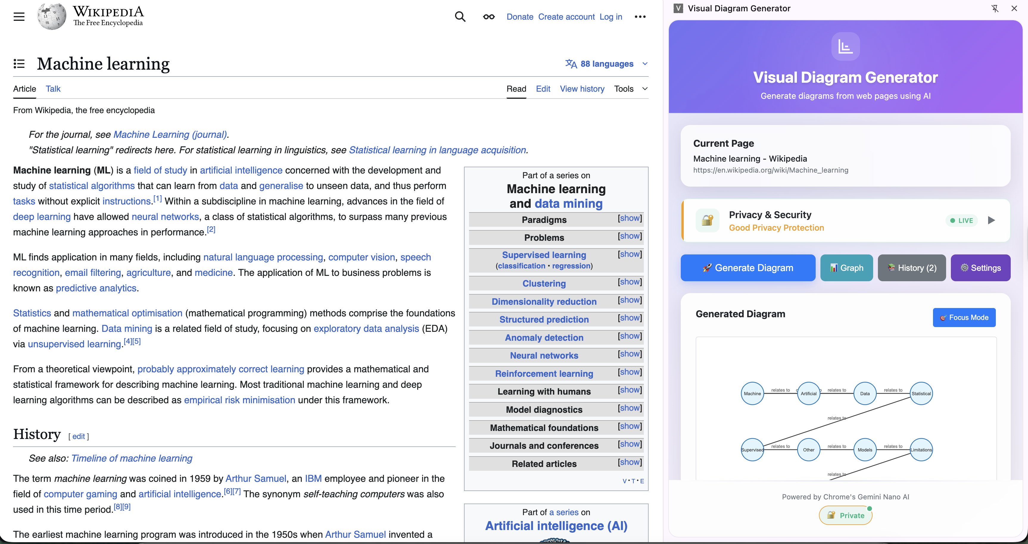Open Wikipedia main hamburger menu
The image size is (1028, 544).
point(19,17)
